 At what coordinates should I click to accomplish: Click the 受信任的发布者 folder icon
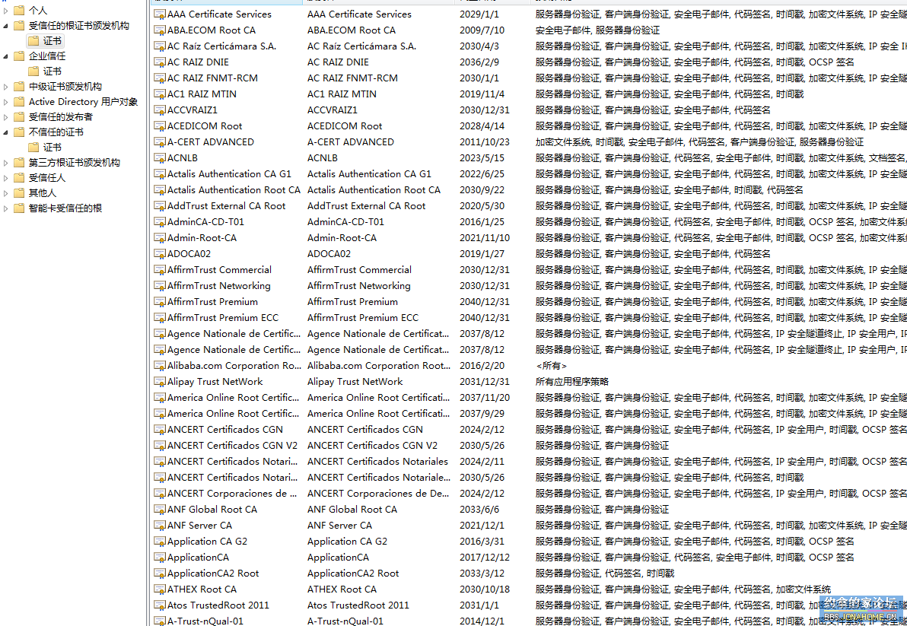click(19, 117)
